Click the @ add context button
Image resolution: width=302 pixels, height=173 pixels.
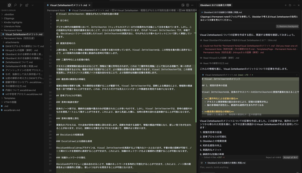click(202, 163)
